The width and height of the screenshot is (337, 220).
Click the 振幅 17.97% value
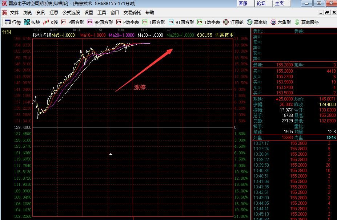click(x=286, y=110)
